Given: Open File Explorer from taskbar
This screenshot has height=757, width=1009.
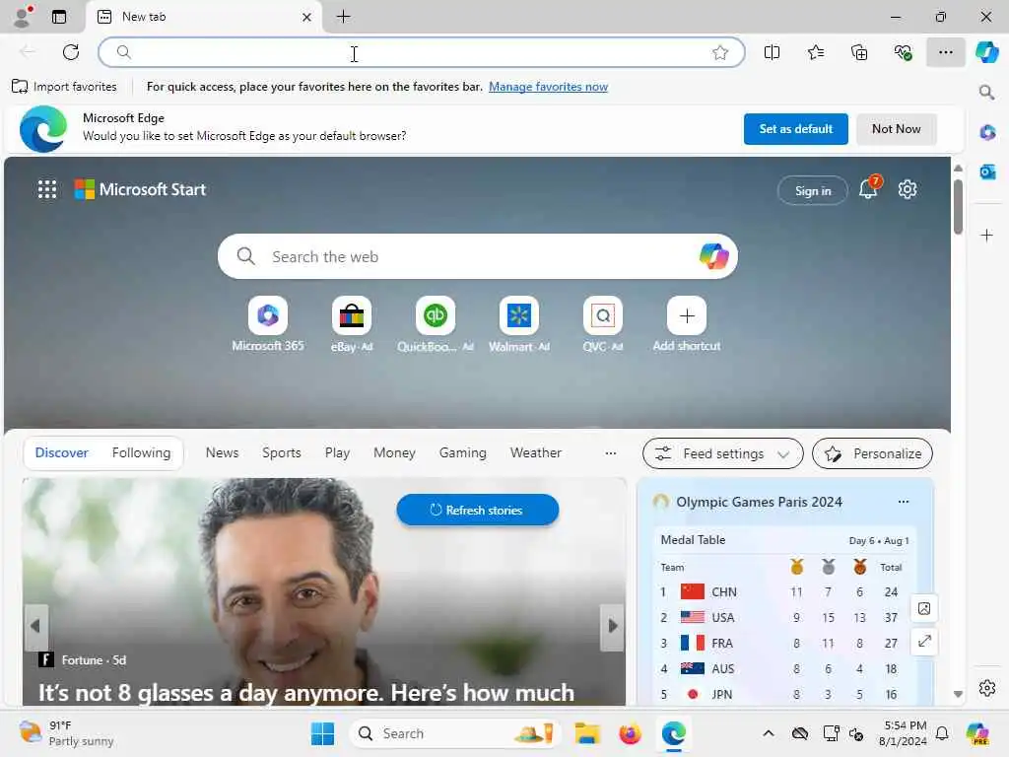Looking at the screenshot, I should (x=587, y=733).
